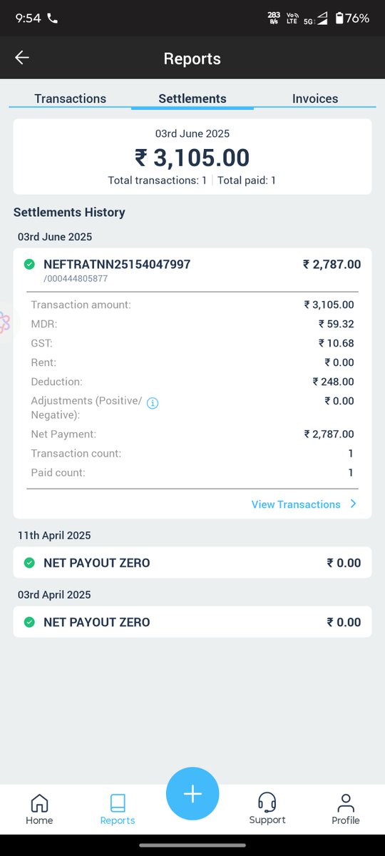
Task: Tap the Reports book icon
Action: tap(118, 803)
